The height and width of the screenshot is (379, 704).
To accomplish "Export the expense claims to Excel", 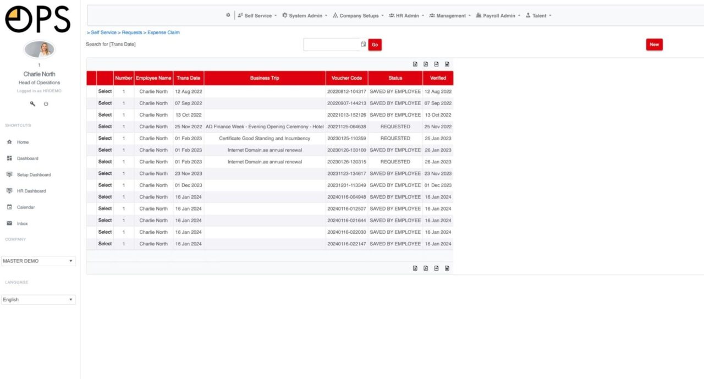I will point(415,64).
